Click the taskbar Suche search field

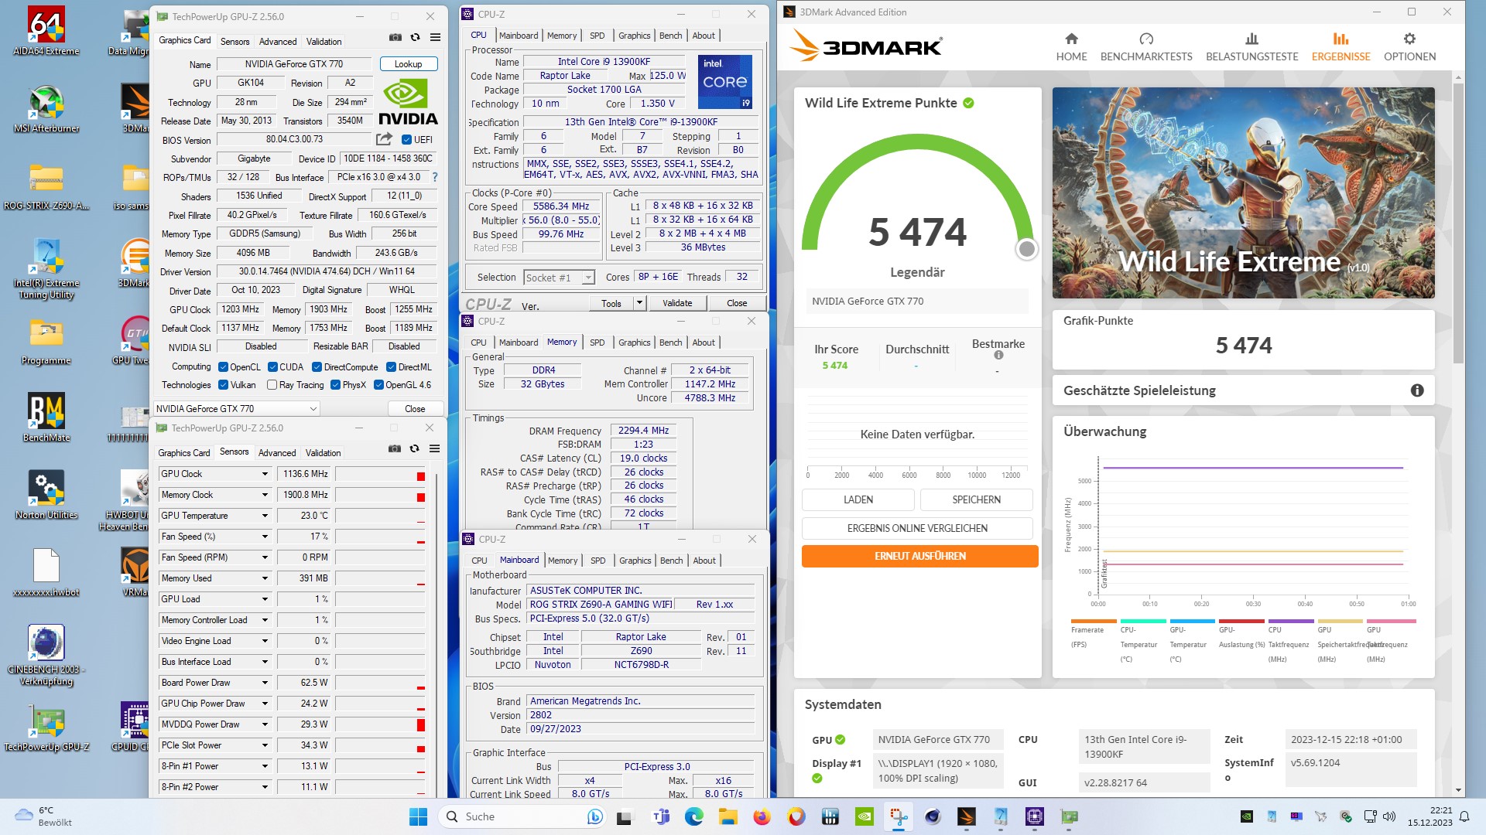[522, 816]
